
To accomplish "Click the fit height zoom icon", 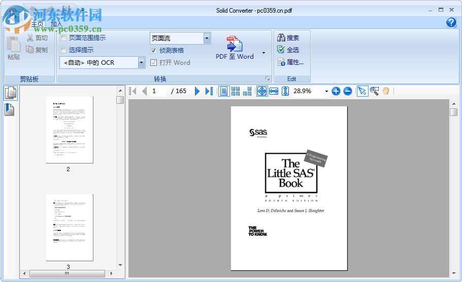I will click(285, 91).
